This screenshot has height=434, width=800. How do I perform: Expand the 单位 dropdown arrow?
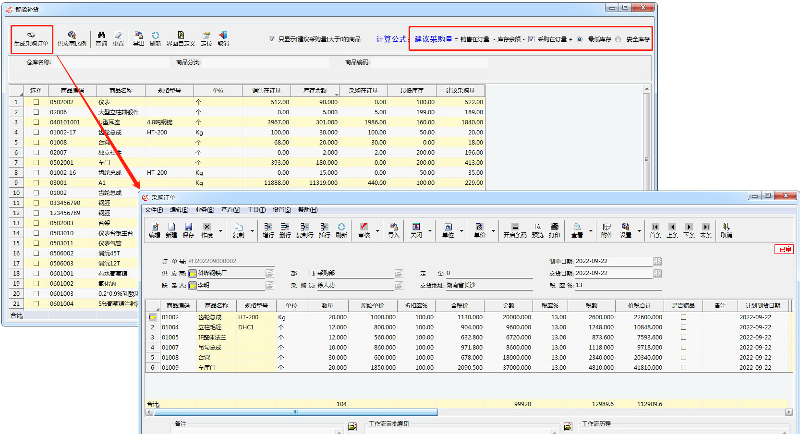click(x=461, y=231)
